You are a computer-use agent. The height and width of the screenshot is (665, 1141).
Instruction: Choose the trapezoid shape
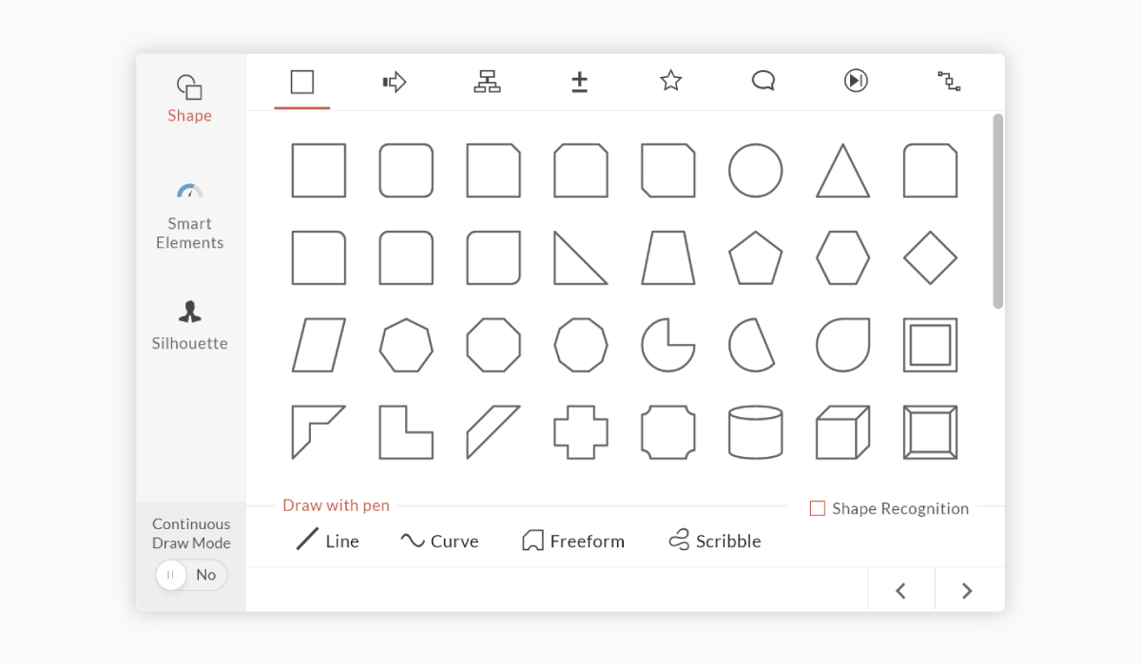667,257
